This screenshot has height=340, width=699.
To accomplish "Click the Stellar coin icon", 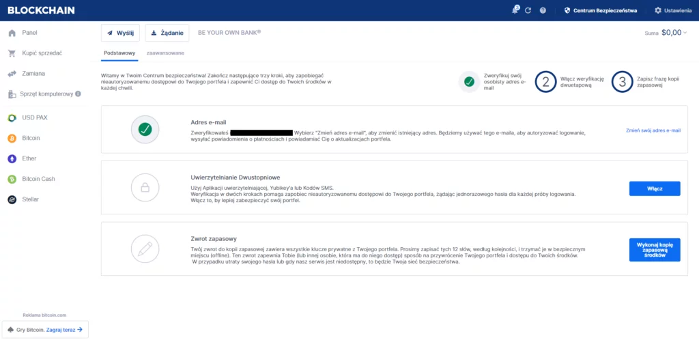I will [x=12, y=199].
